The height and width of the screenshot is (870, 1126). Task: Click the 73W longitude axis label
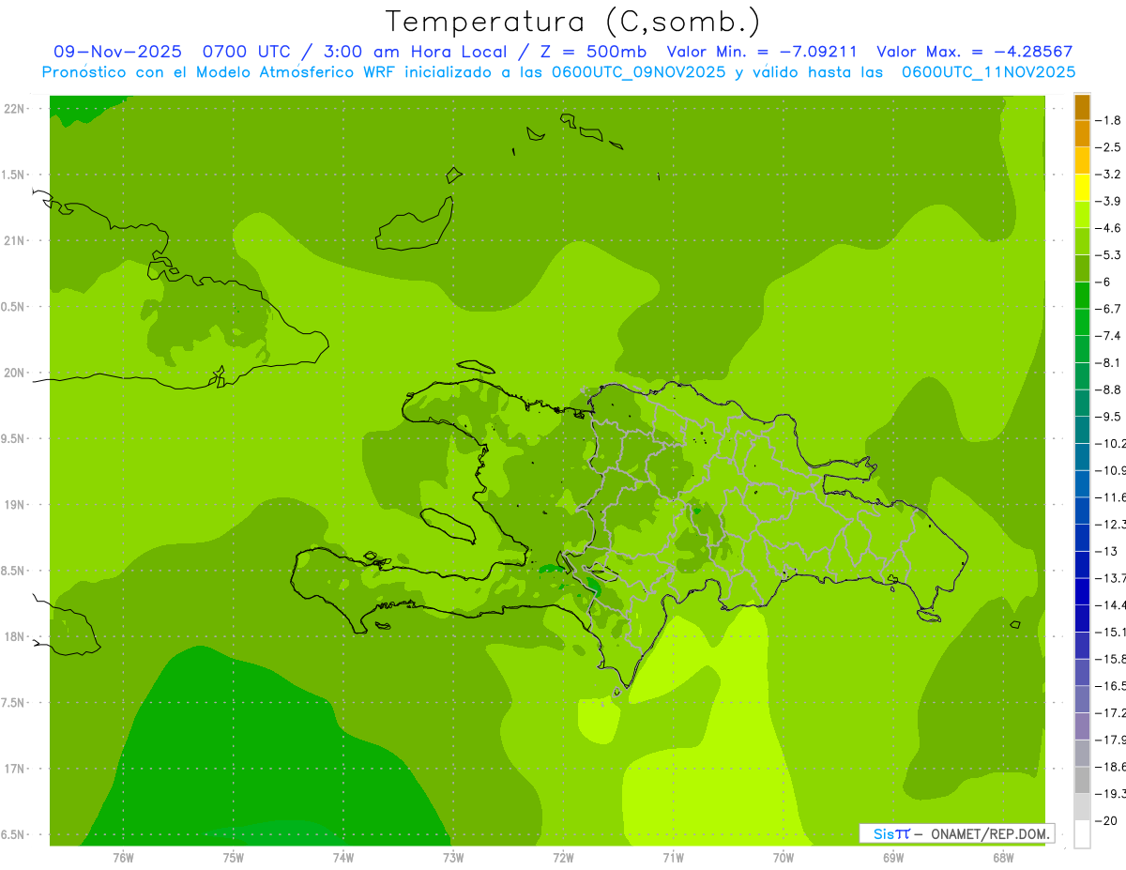(x=452, y=859)
